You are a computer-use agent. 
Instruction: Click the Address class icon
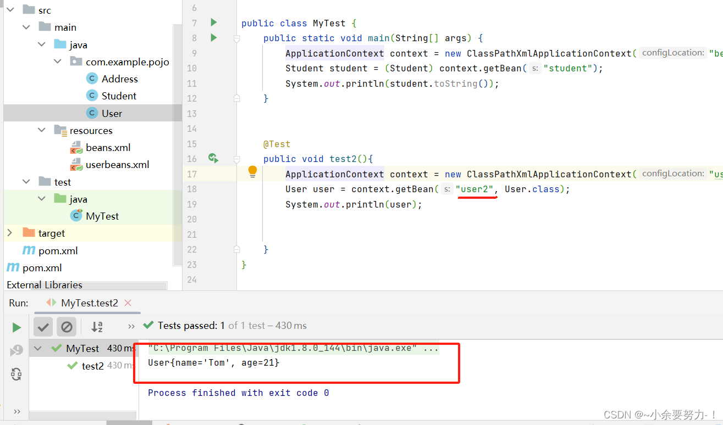(92, 79)
